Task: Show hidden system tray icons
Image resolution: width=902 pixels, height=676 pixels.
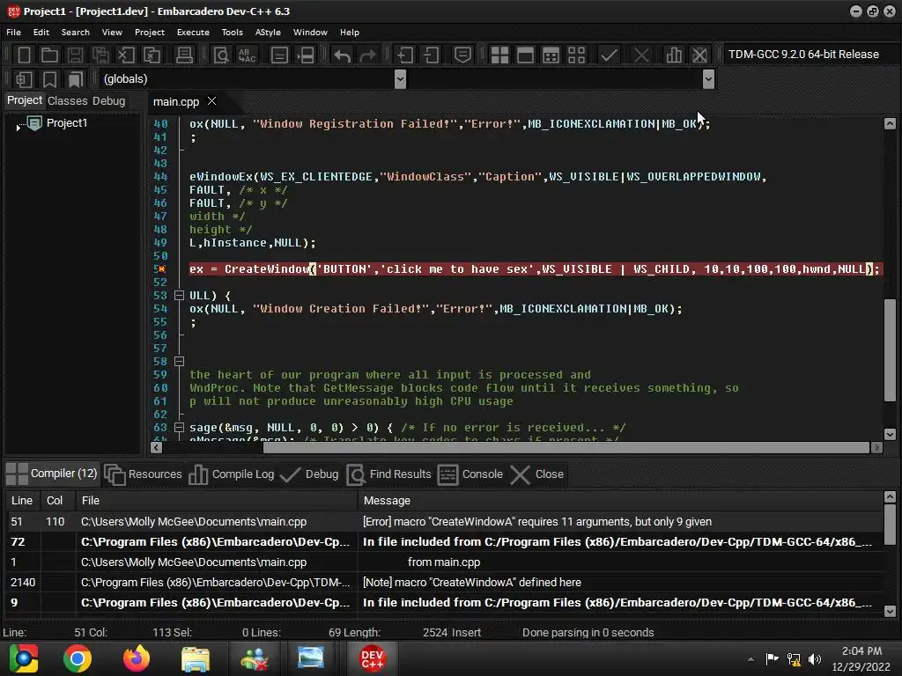Action: point(750,659)
